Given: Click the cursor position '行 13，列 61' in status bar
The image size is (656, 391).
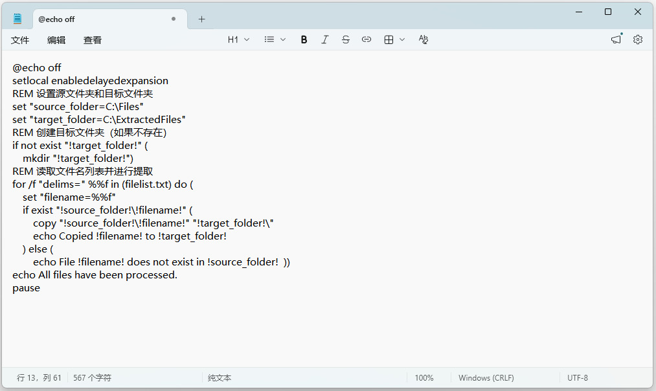Looking at the screenshot, I should click(x=39, y=378).
